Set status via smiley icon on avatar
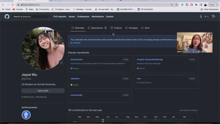220x124 pixels. tap(62, 63)
